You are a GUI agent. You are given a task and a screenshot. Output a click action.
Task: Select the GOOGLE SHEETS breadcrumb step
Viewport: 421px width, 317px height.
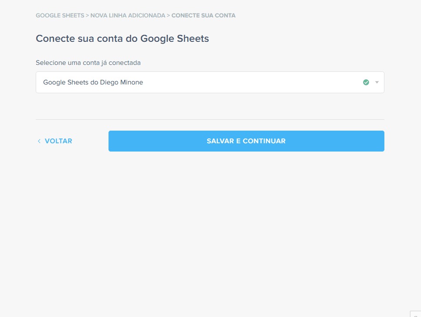click(x=60, y=15)
